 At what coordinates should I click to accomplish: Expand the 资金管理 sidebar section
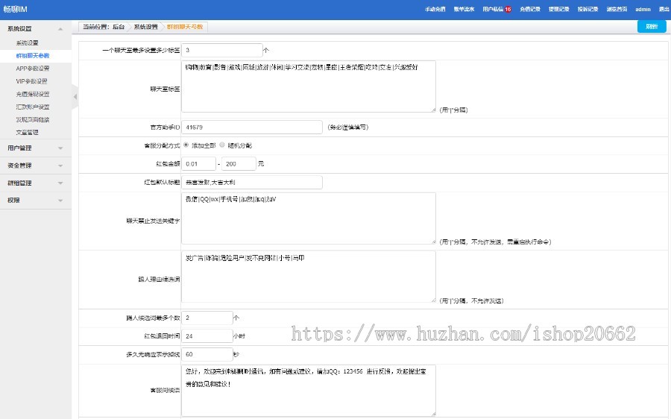click(x=60, y=165)
